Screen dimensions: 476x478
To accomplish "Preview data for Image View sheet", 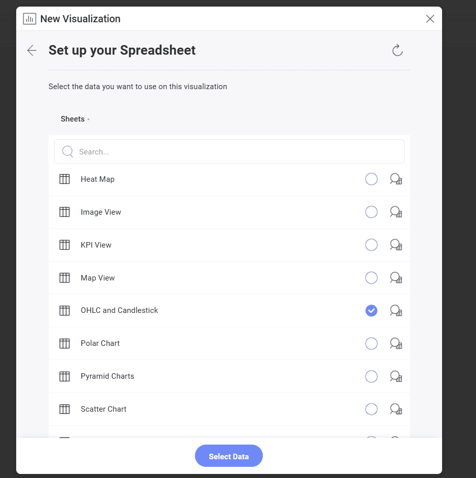I will click(396, 212).
